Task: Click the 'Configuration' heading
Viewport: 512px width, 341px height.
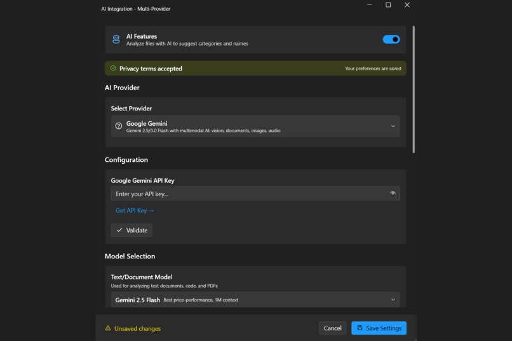Action: pyautogui.click(x=126, y=160)
